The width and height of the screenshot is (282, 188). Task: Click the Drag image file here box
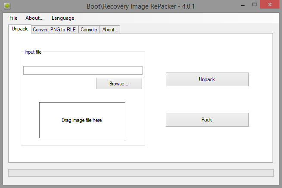tap(82, 120)
